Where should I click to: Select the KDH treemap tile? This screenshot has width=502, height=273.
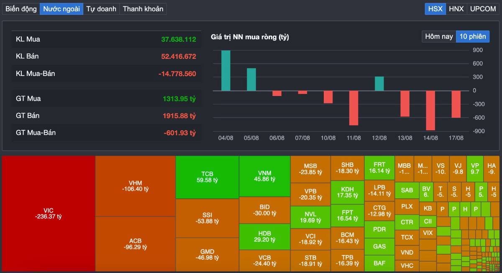pos(347,192)
